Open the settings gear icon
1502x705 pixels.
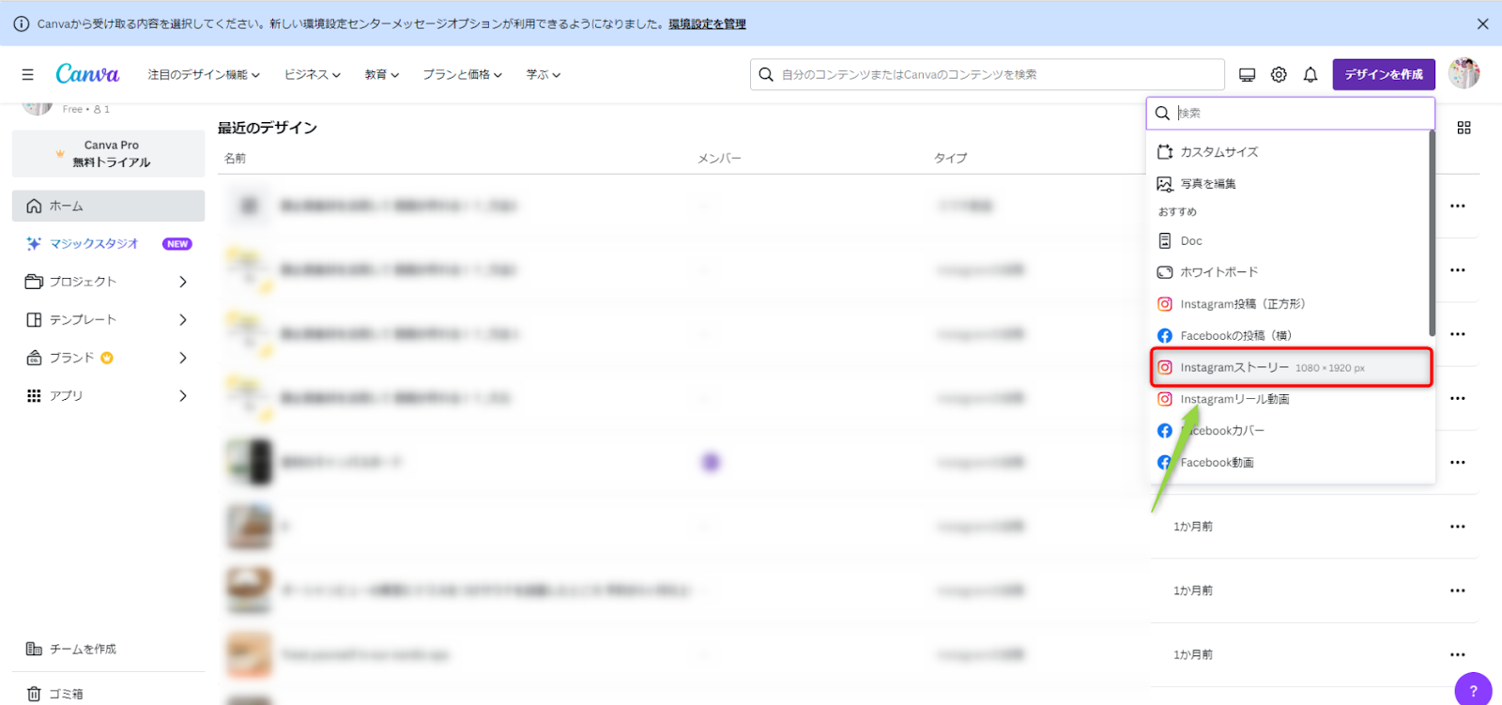coord(1279,74)
